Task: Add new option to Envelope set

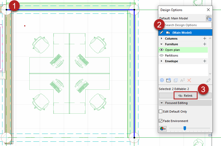Action: 205,61
